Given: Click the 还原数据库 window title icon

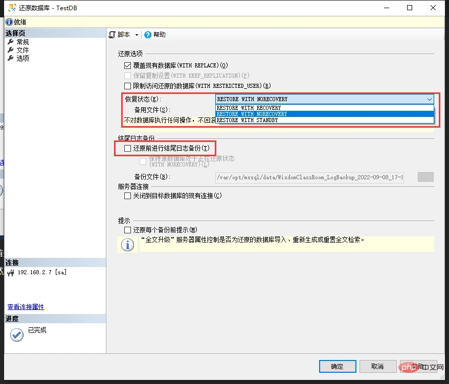Looking at the screenshot, I should coord(12,8).
